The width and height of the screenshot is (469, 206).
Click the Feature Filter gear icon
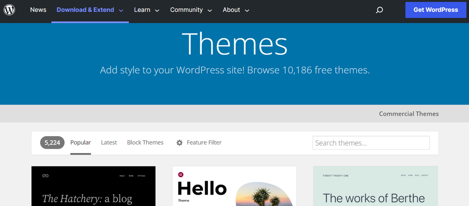pos(180,143)
